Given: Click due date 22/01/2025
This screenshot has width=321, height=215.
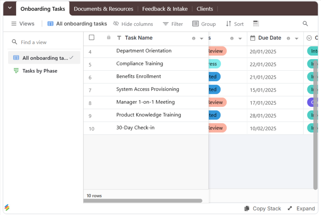Looking at the screenshot, I should pyautogui.click(x=263, y=65).
